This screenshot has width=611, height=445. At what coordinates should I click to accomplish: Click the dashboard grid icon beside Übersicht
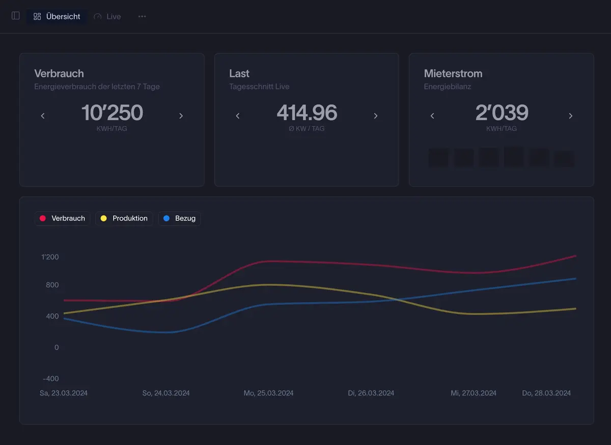coord(37,16)
